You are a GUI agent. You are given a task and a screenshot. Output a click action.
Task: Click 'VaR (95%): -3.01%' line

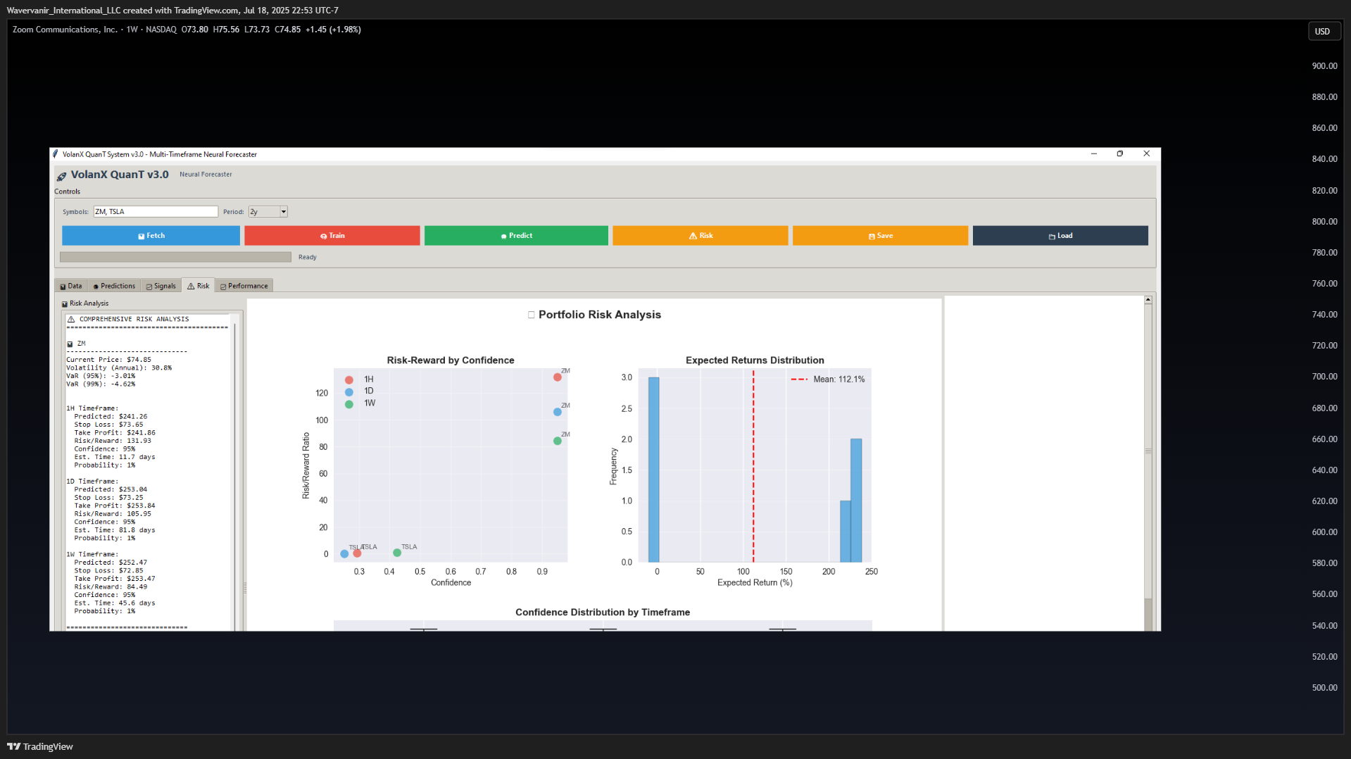tap(101, 376)
